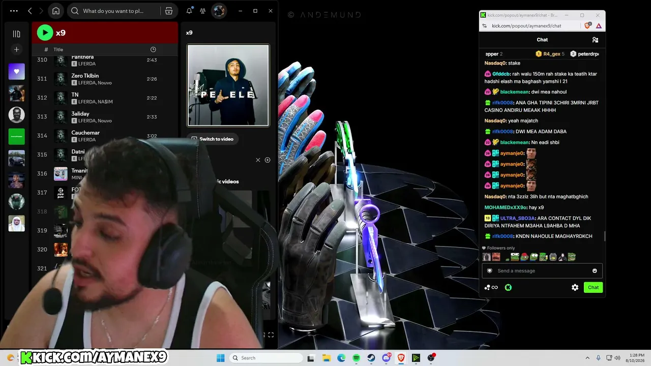
Task: Open the Zero Tklbin album cover
Action: [61, 79]
